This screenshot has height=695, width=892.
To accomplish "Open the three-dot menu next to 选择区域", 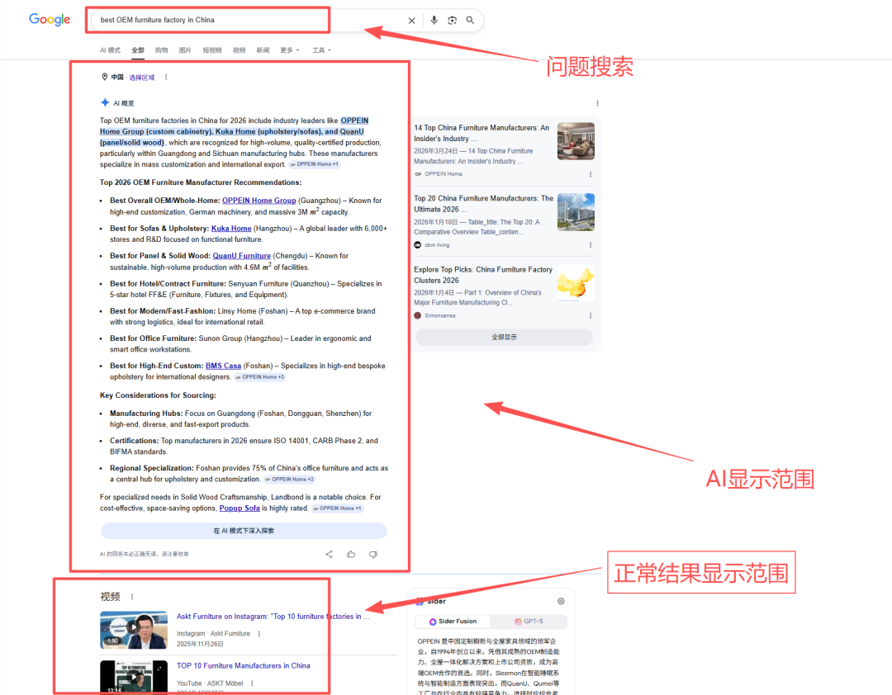I will tap(166, 78).
